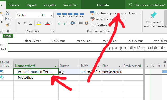Open the Carattere dialog launcher
The width and height of the screenshot is (167, 100).
(x=53, y=31)
